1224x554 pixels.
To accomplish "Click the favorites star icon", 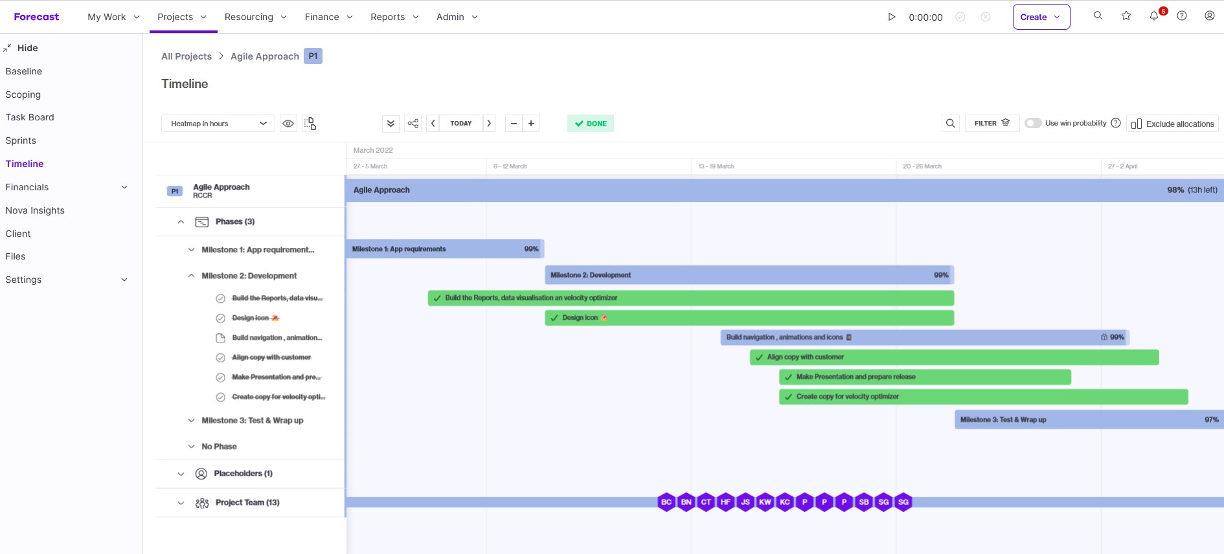I will click(x=1126, y=16).
